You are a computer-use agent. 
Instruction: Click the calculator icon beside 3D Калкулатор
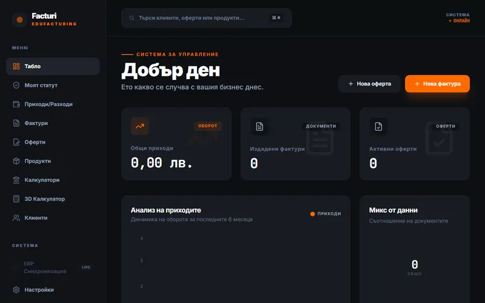pos(16,199)
